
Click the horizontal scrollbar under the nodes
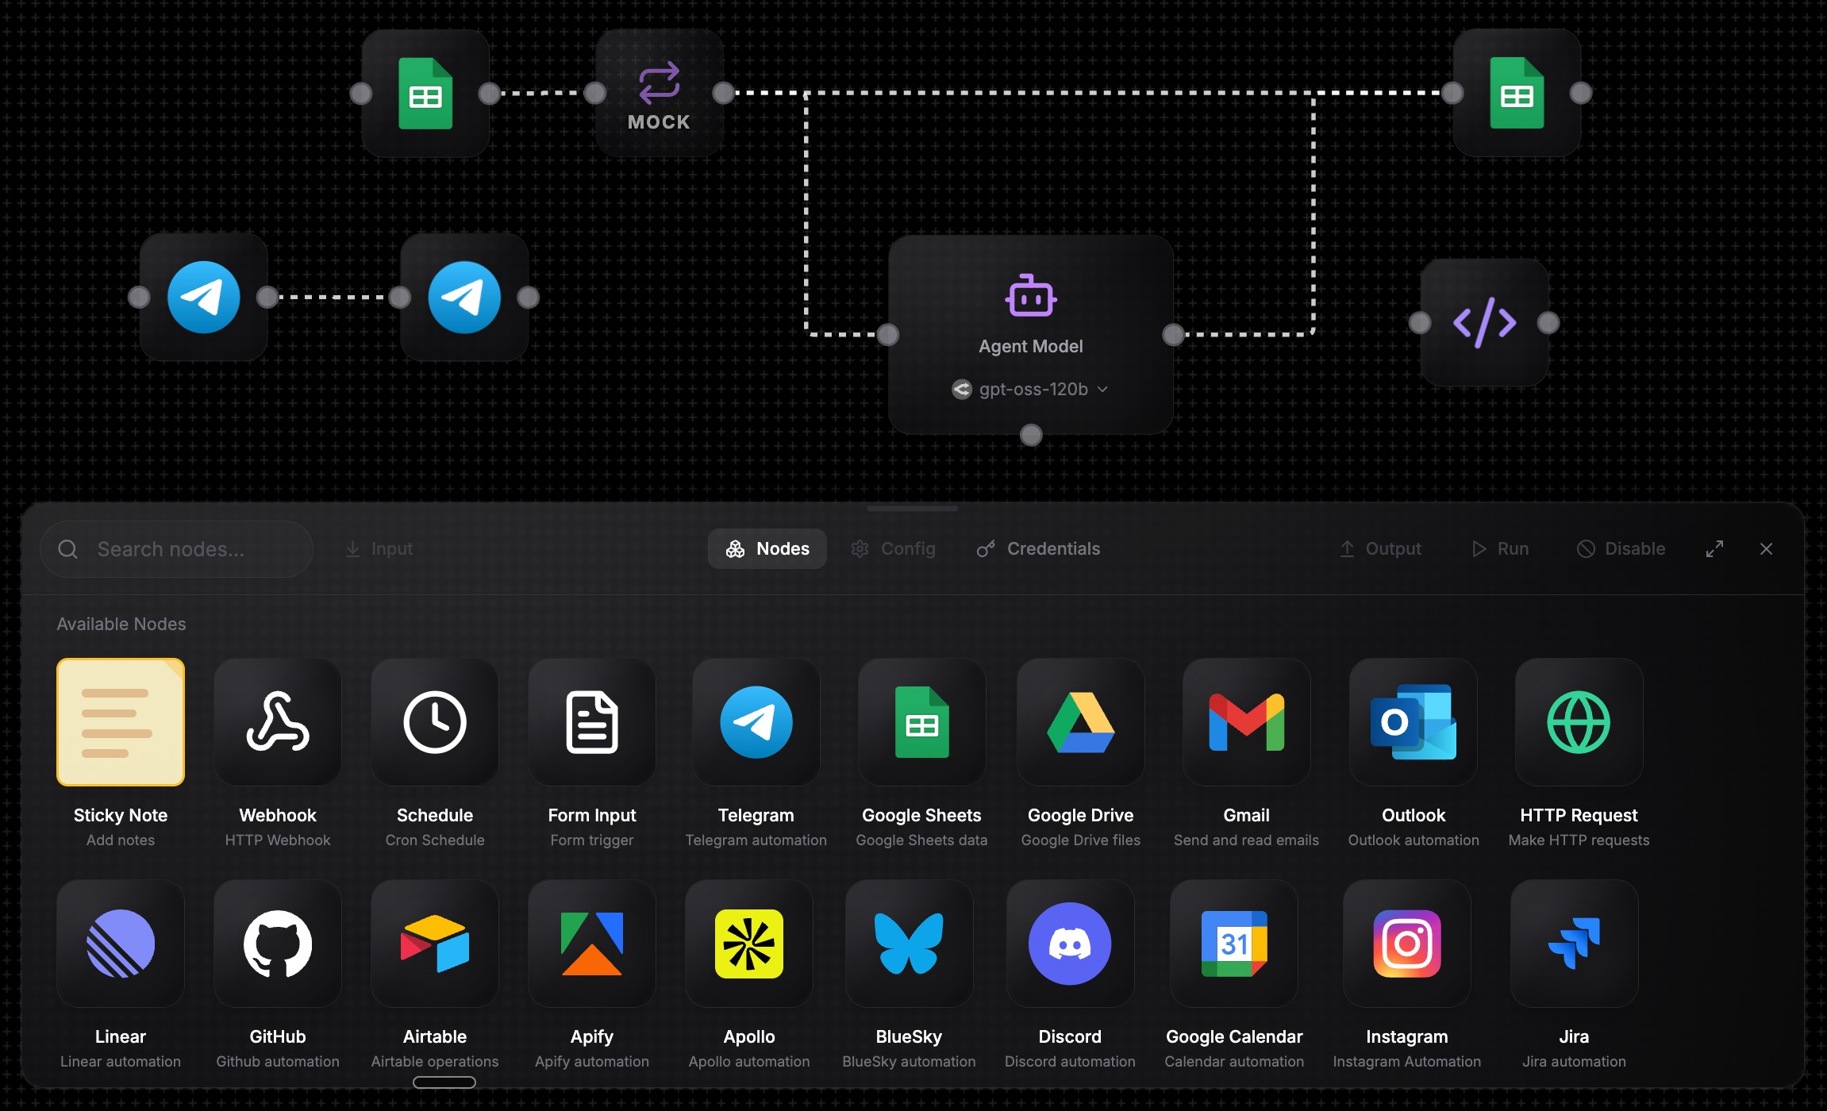click(x=444, y=1082)
